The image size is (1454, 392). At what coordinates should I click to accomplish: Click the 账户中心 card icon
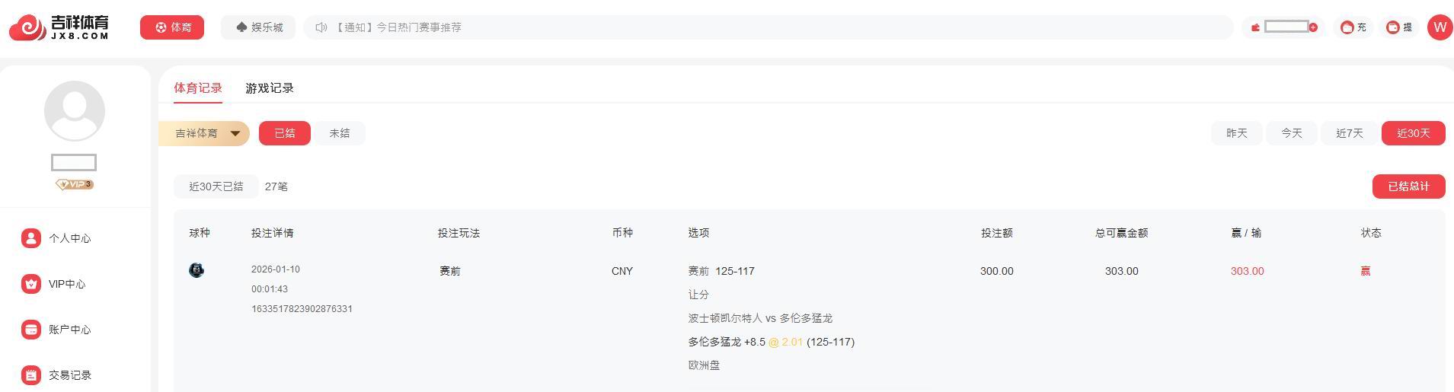coord(30,330)
